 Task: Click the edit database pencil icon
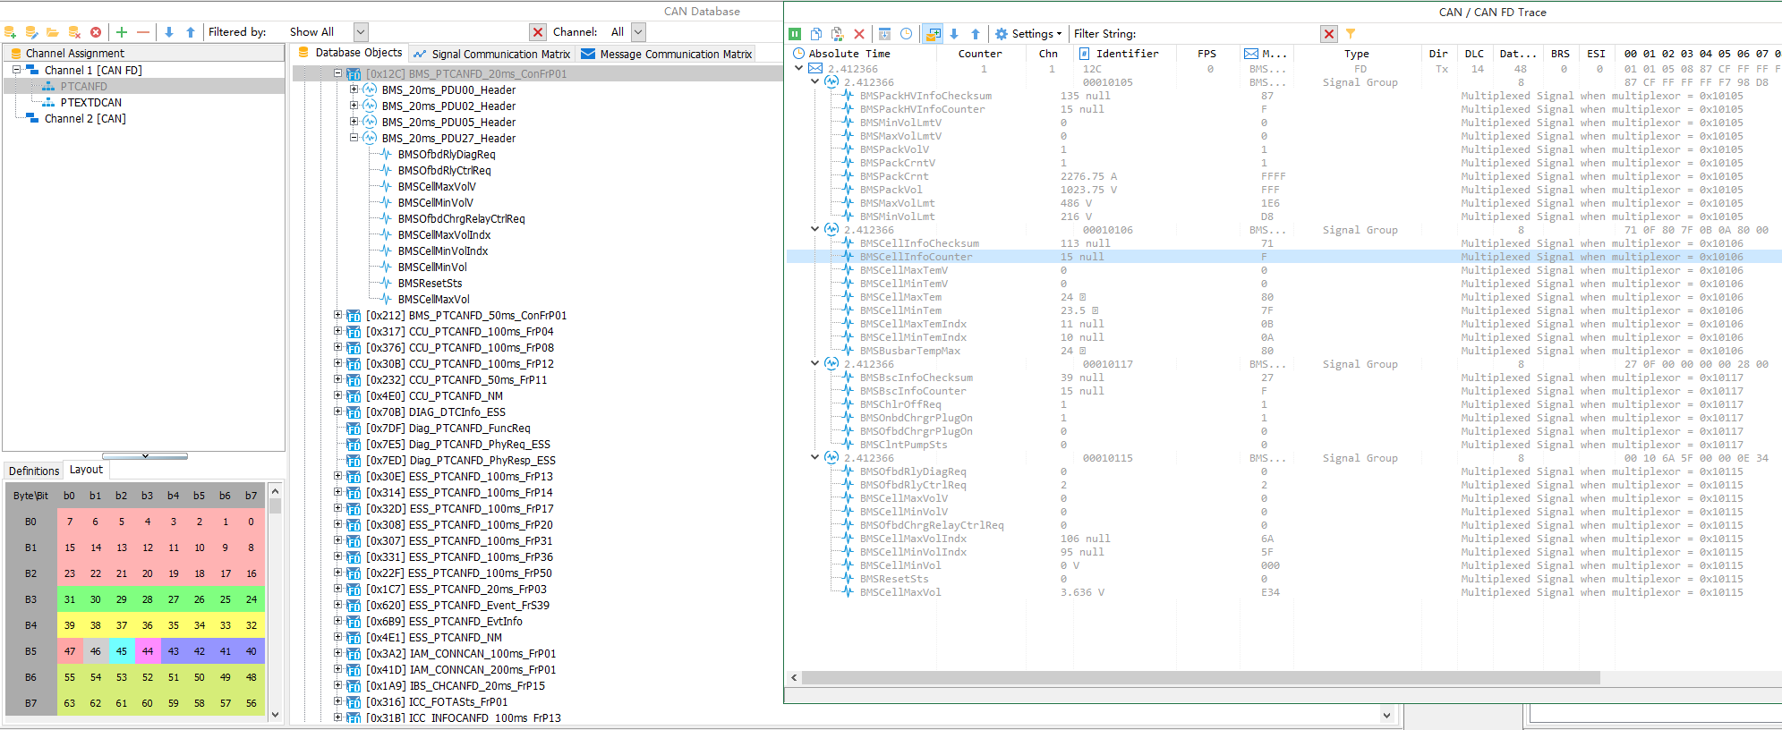(31, 32)
